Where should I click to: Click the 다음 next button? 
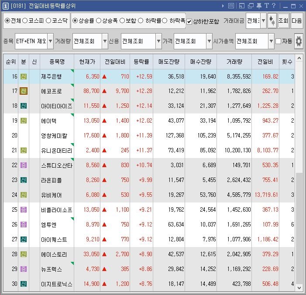[297, 21]
